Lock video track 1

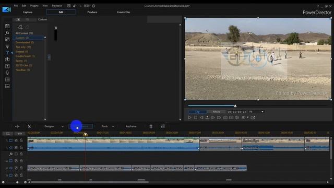point(21,140)
